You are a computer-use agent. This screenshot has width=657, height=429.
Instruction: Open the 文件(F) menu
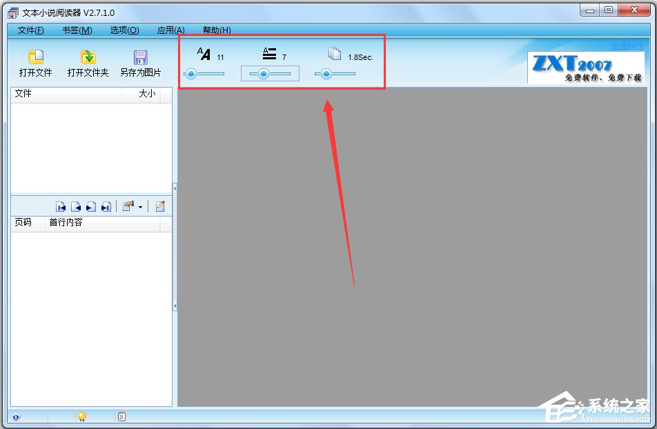pos(29,30)
